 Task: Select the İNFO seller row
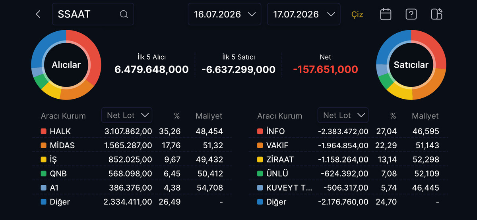348,131
